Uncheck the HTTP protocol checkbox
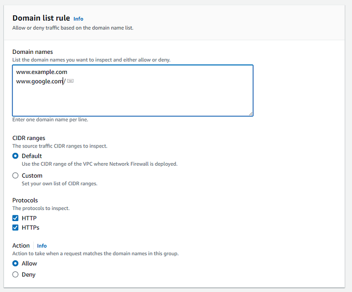This screenshot has width=352, height=292. pos(16,218)
